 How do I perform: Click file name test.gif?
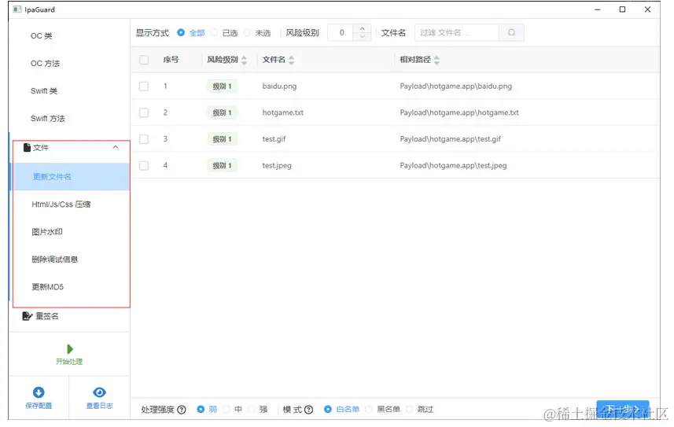click(274, 139)
